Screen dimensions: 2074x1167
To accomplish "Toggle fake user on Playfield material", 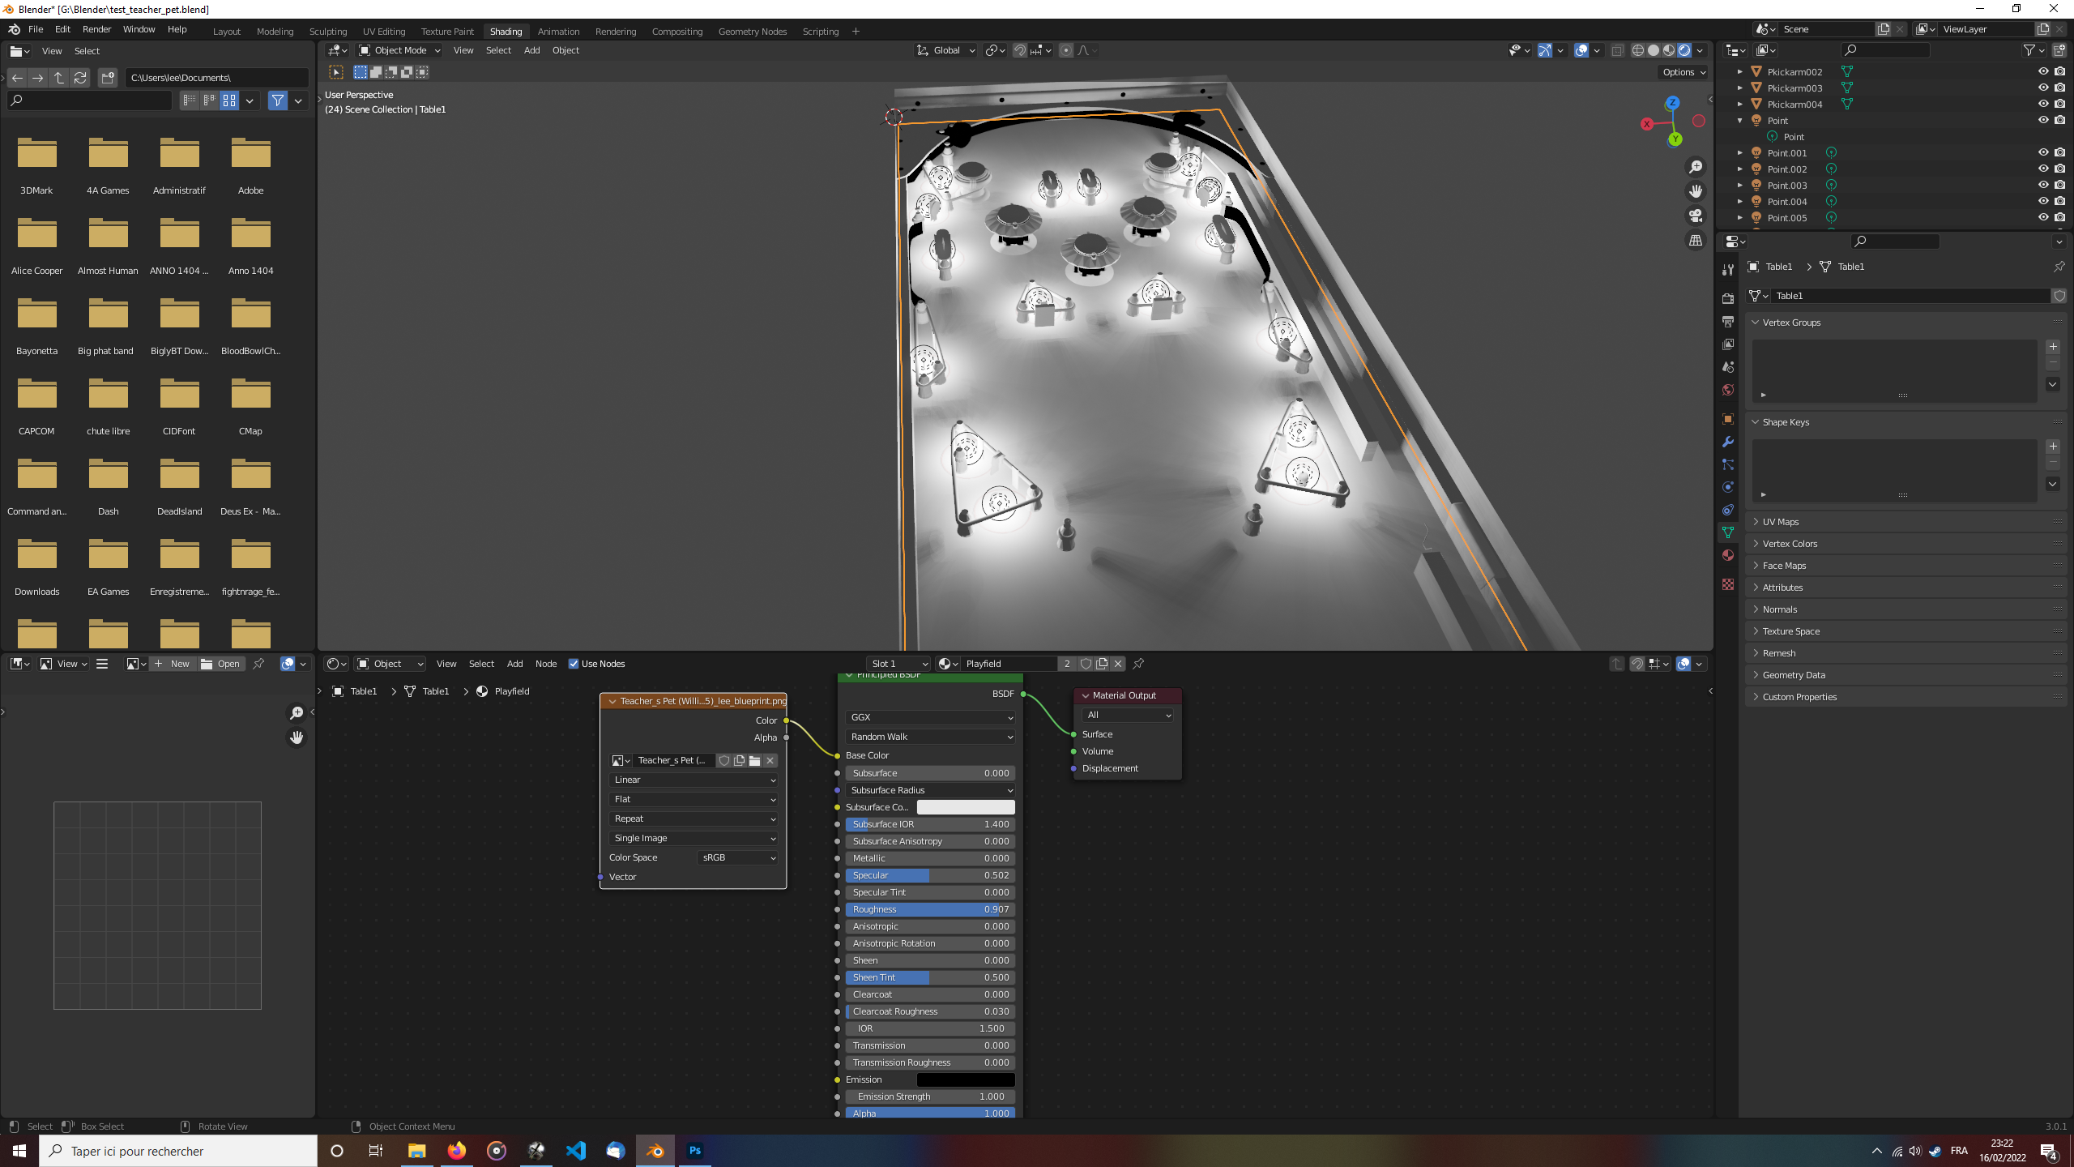I will coord(1086,664).
